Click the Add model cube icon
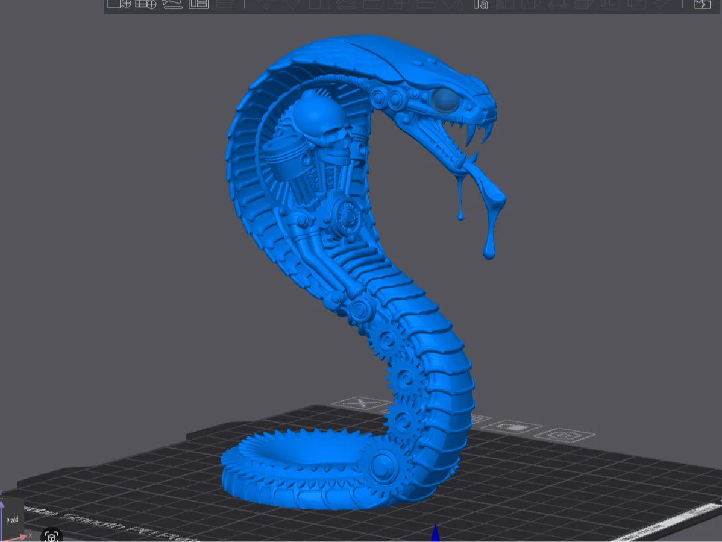Screen dimensions: 722x542 click(x=119, y=4)
